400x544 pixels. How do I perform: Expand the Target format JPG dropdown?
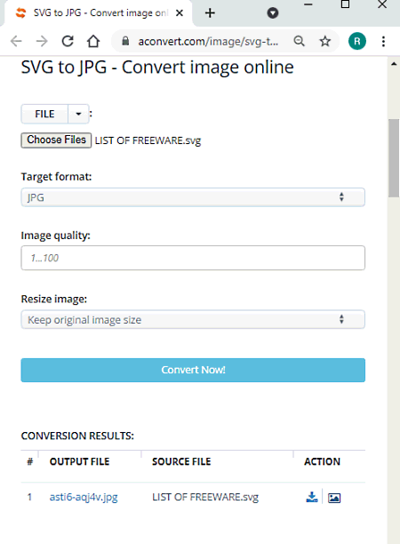[193, 197]
